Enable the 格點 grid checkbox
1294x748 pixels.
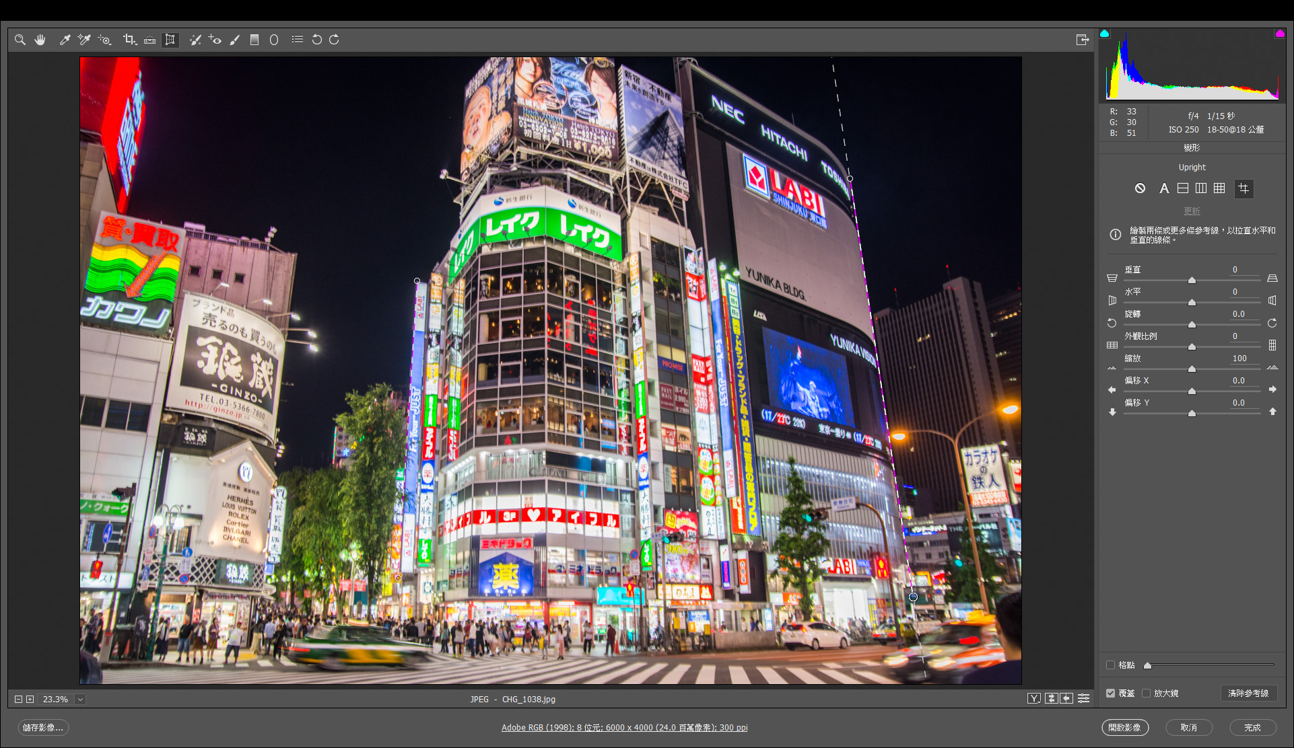[1110, 665]
